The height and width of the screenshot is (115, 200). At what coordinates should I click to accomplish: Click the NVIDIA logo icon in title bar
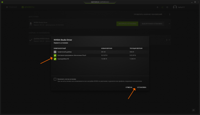pyautogui.click(x=2, y=2)
